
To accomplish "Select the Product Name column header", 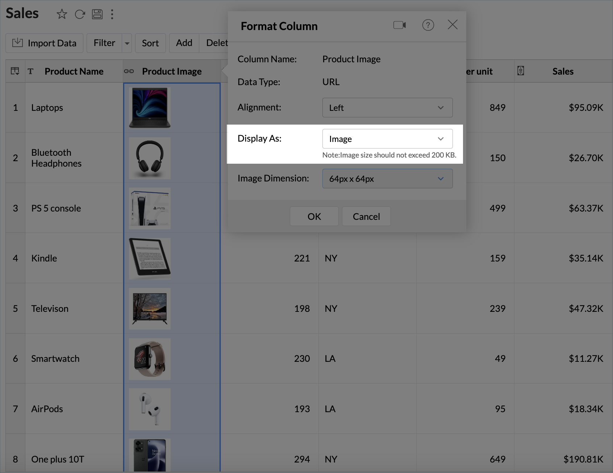I will [x=74, y=71].
